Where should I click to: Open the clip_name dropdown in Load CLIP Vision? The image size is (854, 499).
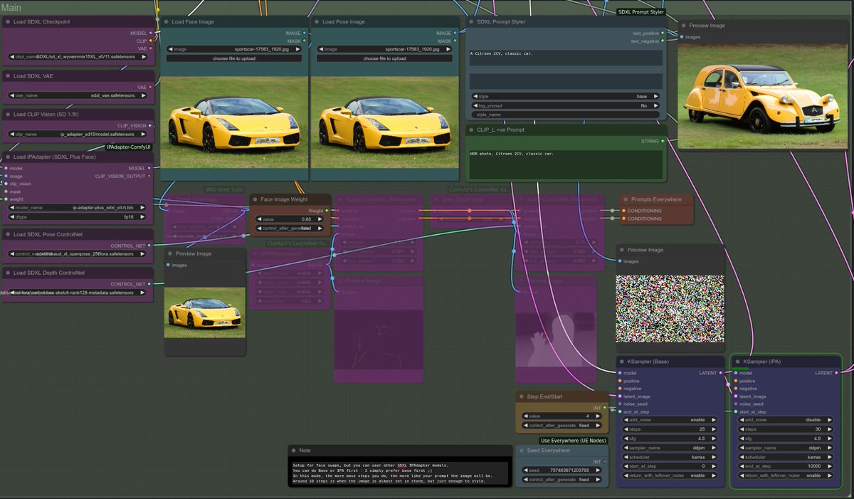78,134
